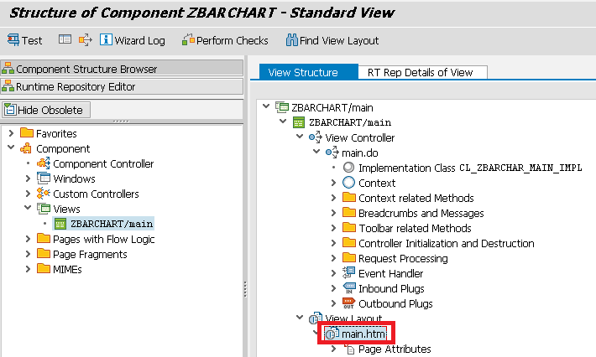
Task: Click the Hide Obsolete icon
Action: click(x=10, y=109)
